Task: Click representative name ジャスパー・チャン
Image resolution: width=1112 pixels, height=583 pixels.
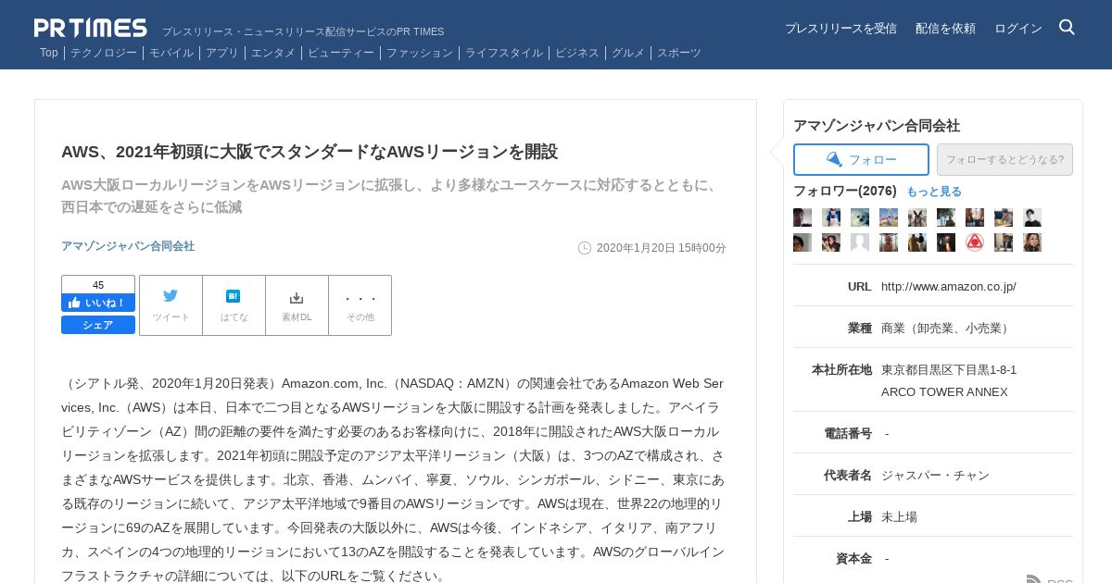Action: (935, 476)
